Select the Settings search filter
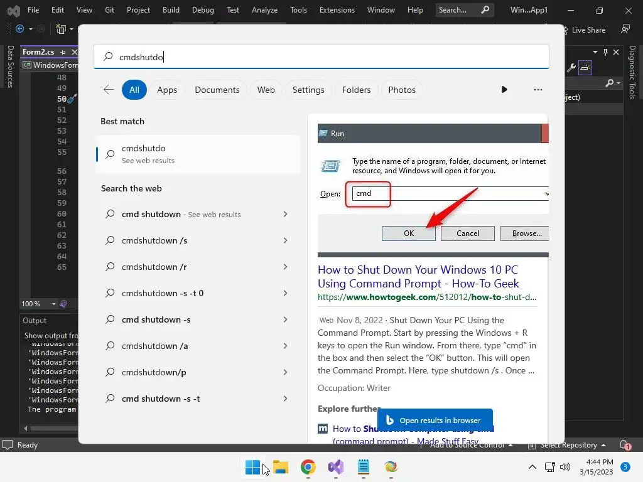Viewport: 643px width, 482px height. tap(308, 90)
